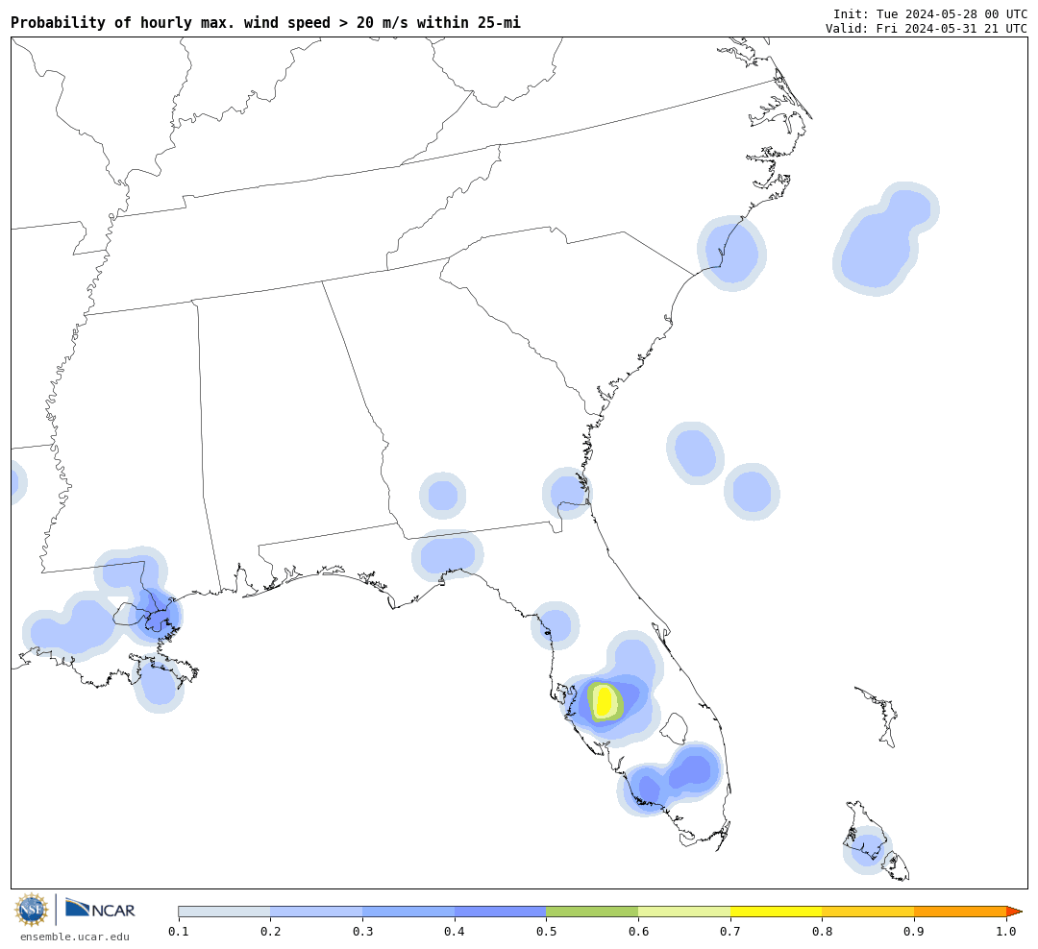Click the blob over the Florida panhandle Big Bend
Screen dimensions: 1038x949
click(448, 554)
